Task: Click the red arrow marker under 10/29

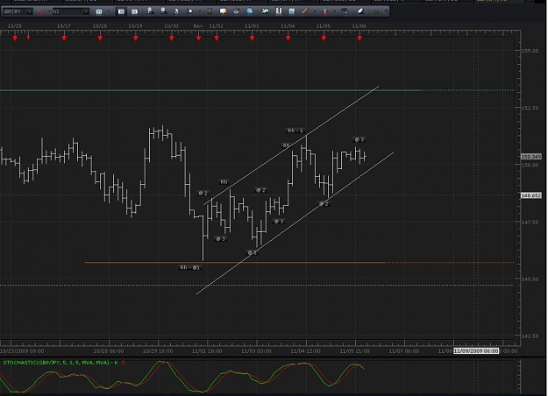Action: [136, 38]
